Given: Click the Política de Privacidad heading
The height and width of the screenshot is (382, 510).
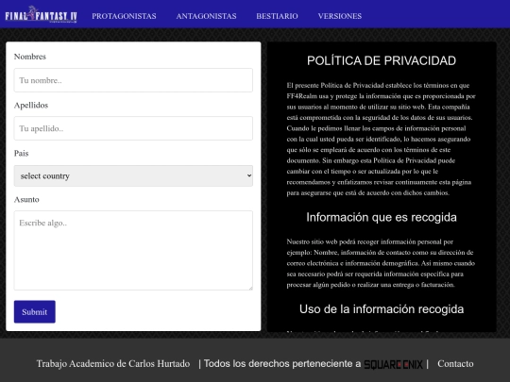Looking at the screenshot, I should pyautogui.click(x=382, y=60).
